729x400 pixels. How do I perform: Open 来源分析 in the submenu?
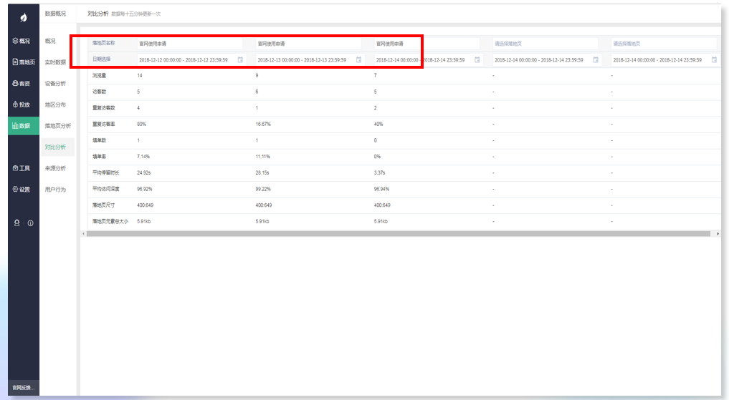pyautogui.click(x=55, y=168)
